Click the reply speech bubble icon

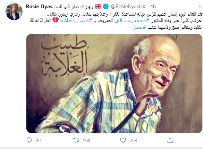point(29,140)
